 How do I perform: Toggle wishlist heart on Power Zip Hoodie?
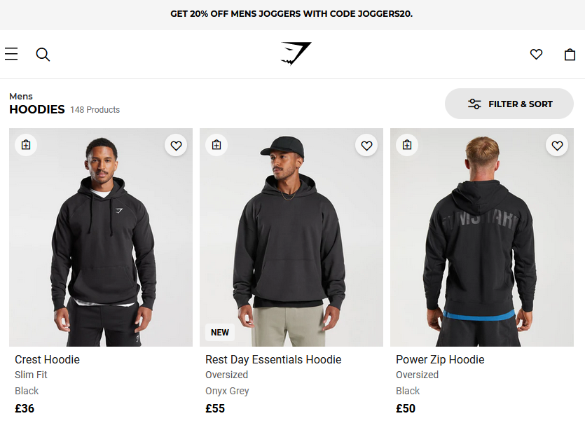[x=557, y=146]
